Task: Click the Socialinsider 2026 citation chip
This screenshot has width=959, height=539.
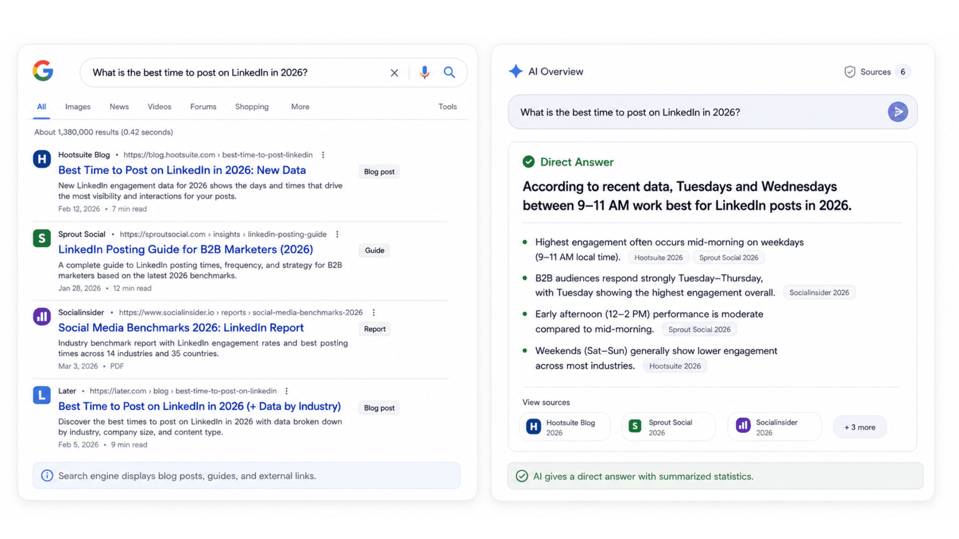Action: point(819,293)
